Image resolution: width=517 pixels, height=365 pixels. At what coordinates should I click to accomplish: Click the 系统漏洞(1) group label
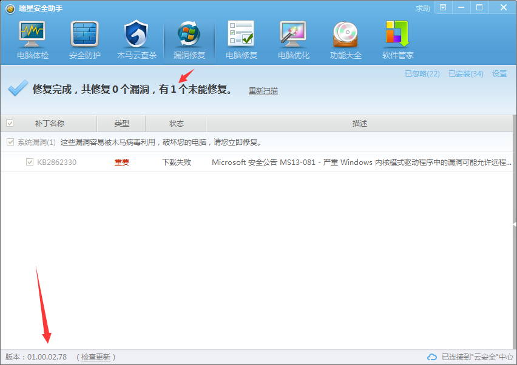[x=36, y=142]
